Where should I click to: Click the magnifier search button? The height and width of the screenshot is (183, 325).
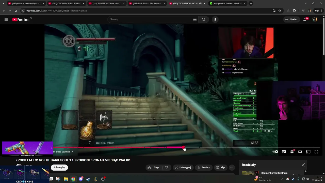(x=204, y=20)
